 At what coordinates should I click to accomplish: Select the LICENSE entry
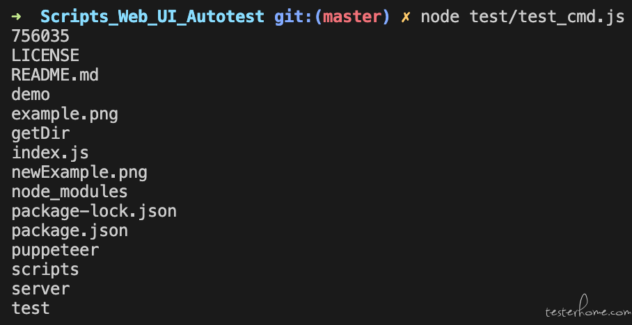[x=45, y=56]
